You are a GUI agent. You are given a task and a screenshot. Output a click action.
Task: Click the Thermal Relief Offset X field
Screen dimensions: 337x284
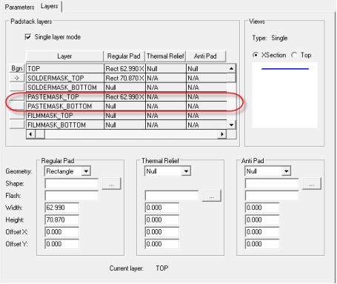[x=162, y=232]
